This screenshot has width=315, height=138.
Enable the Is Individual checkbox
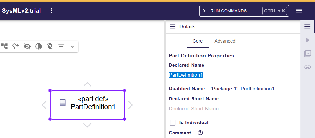coord(173,123)
